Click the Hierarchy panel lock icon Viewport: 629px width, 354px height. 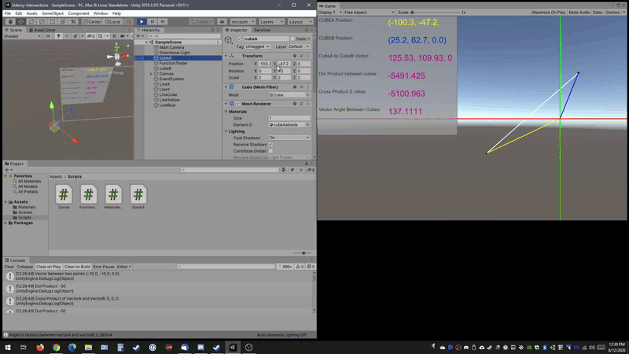pyautogui.click(x=212, y=30)
